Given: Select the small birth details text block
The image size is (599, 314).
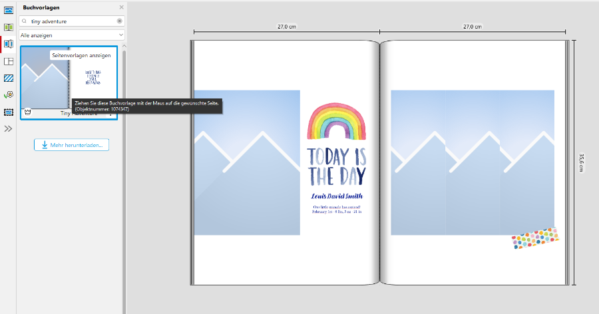Looking at the screenshot, I should [337, 210].
